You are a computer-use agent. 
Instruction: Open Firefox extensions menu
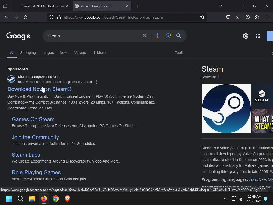coord(257,17)
